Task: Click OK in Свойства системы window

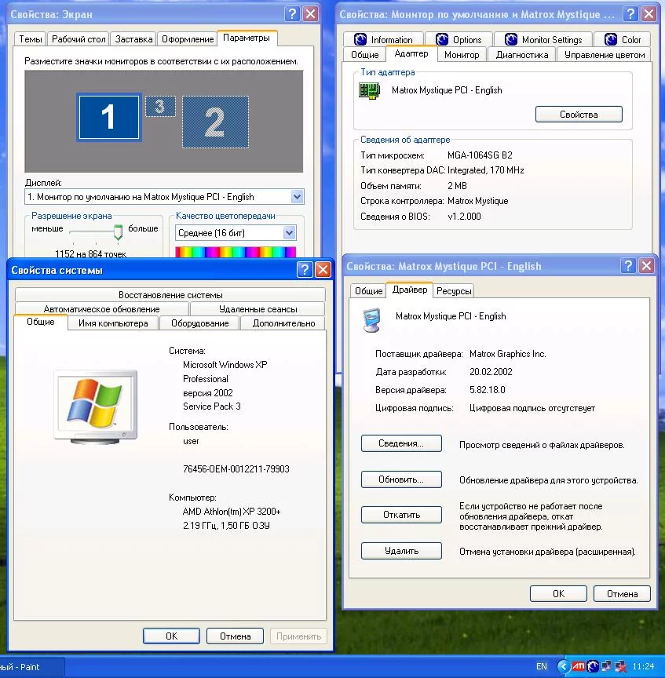Action: click(x=171, y=636)
